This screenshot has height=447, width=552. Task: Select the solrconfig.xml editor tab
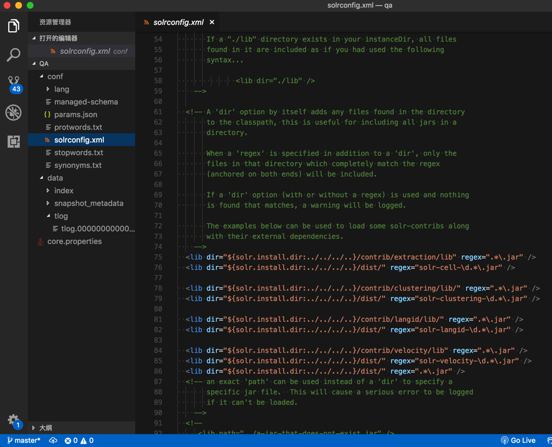(178, 22)
